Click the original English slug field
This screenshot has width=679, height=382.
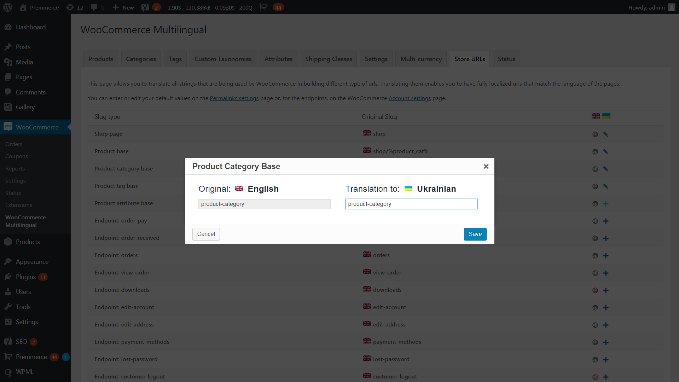click(264, 204)
